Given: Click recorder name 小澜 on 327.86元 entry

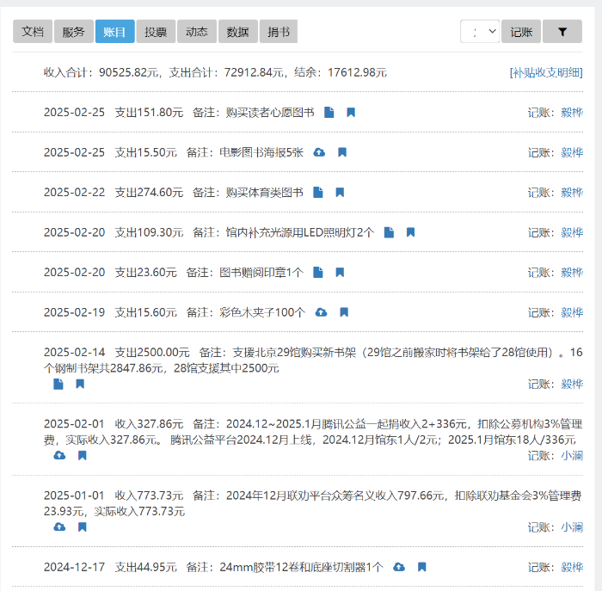Looking at the screenshot, I should pyautogui.click(x=572, y=455).
